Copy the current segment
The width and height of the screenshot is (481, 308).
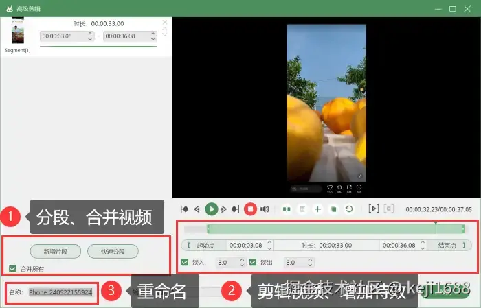point(333,209)
